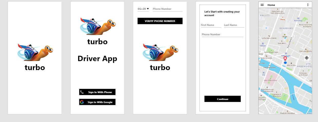Click Hôtel-Dieu de Paris label on map
This screenshot has height=122, width=318.
[x=271, y=80]
